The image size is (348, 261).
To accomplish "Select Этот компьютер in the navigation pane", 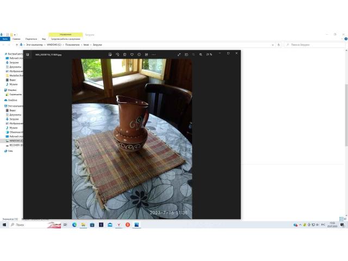I will pos(14,106).
